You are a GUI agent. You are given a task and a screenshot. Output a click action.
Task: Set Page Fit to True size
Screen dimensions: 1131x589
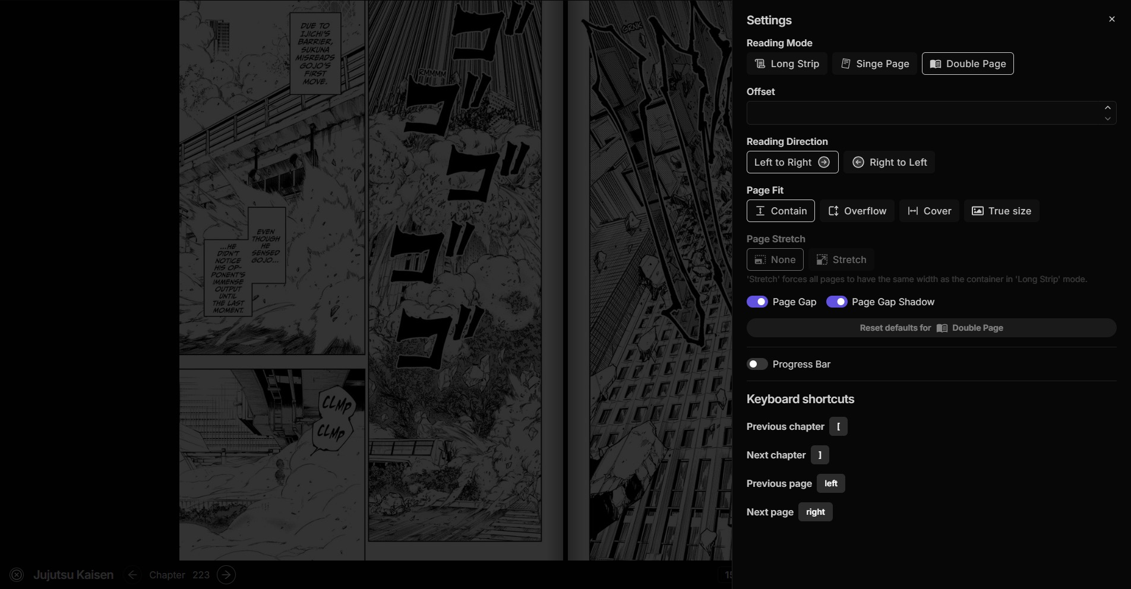coord(1002,211)
